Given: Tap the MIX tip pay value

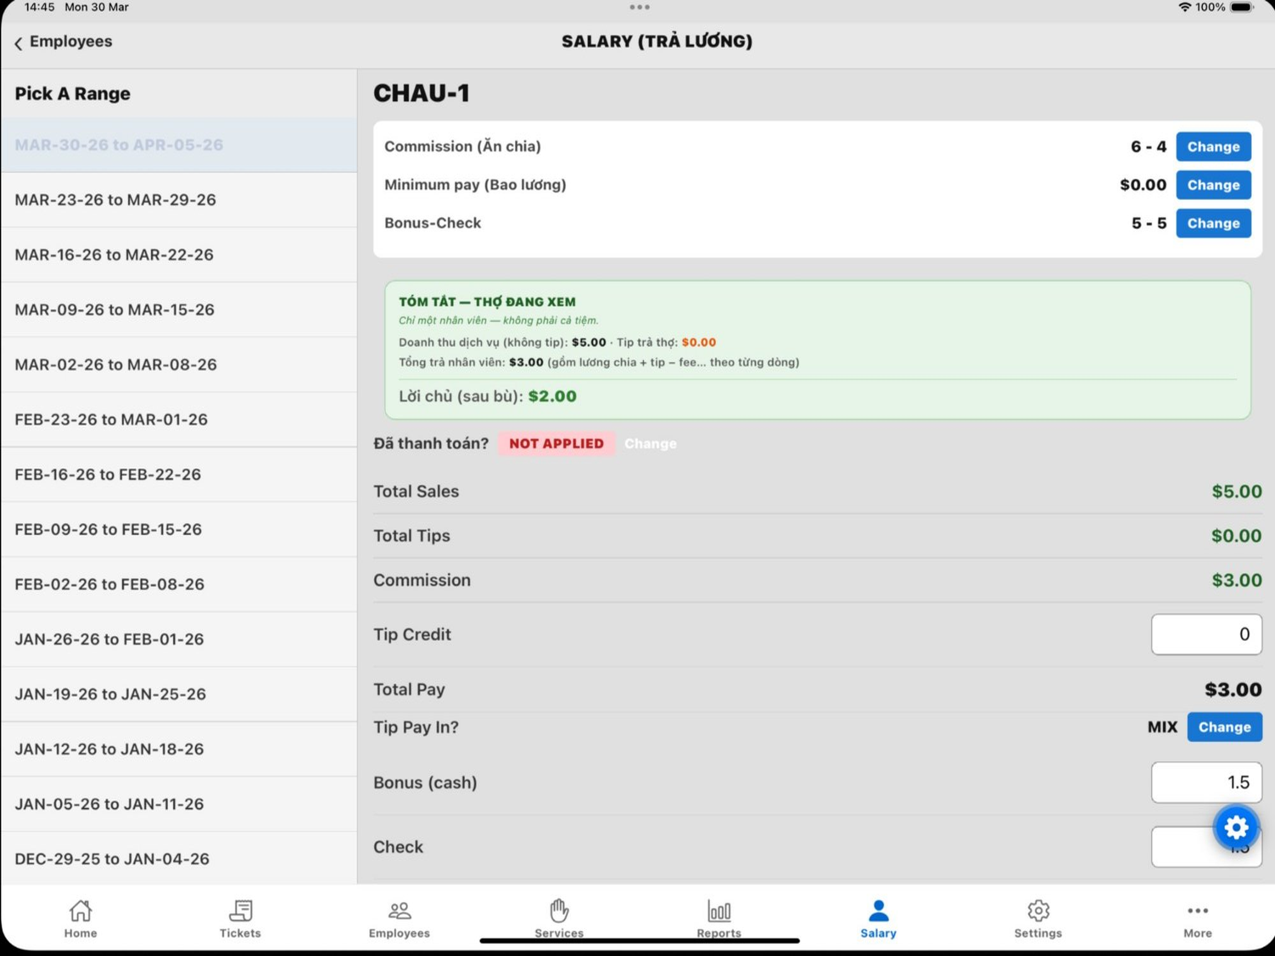Looking at the screenshot, I should (x=1162, y=727).
